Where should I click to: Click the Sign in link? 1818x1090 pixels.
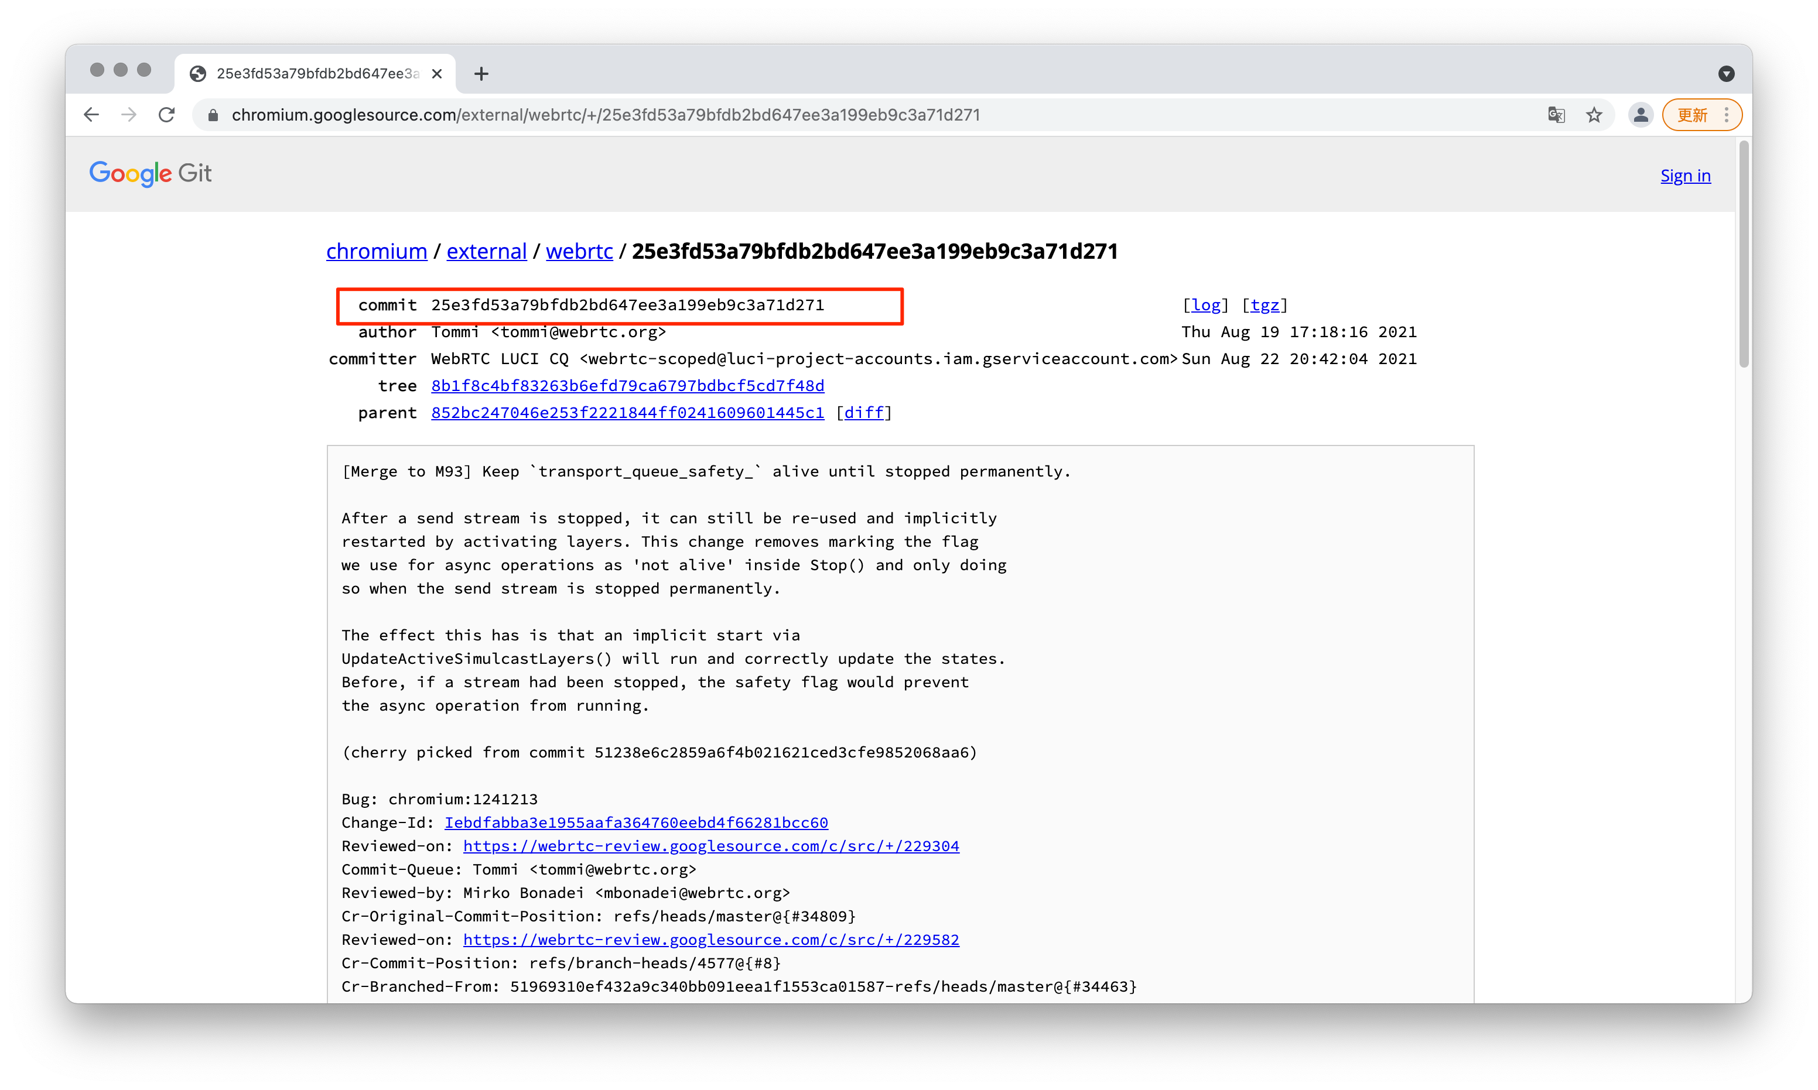click(x=1685, y=176)
